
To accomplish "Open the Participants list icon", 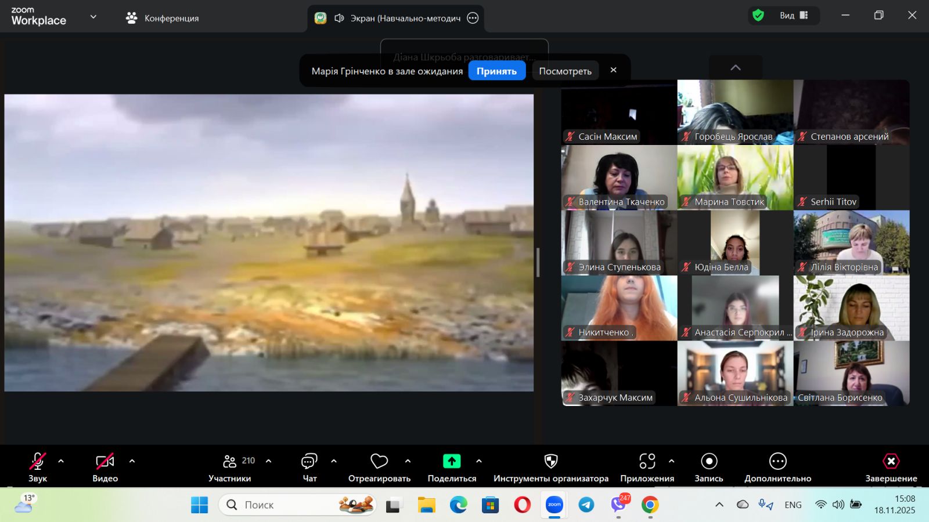I will pos(230,462).
